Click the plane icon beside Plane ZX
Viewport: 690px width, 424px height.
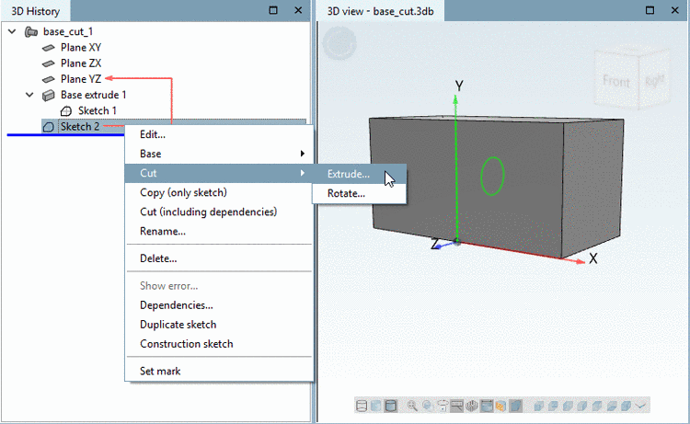(49, 63)
